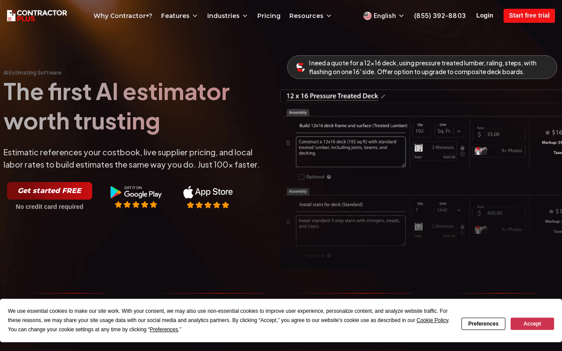562x351 pixels.
Task: Open materials thumbnail in deck frame row
Action: pos(418,148)
